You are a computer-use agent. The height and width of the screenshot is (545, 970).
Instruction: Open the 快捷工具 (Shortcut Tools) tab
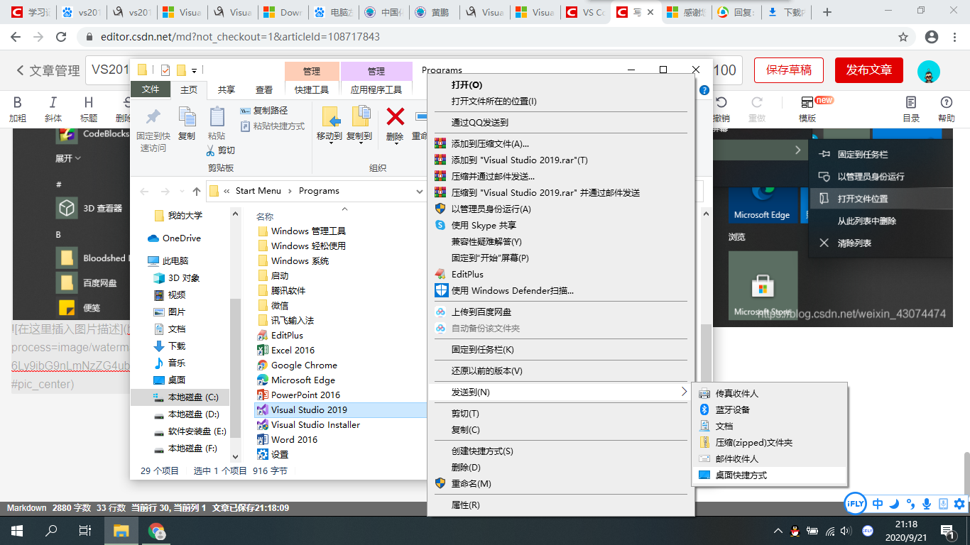pyautogui.click(x=312, y=90)
